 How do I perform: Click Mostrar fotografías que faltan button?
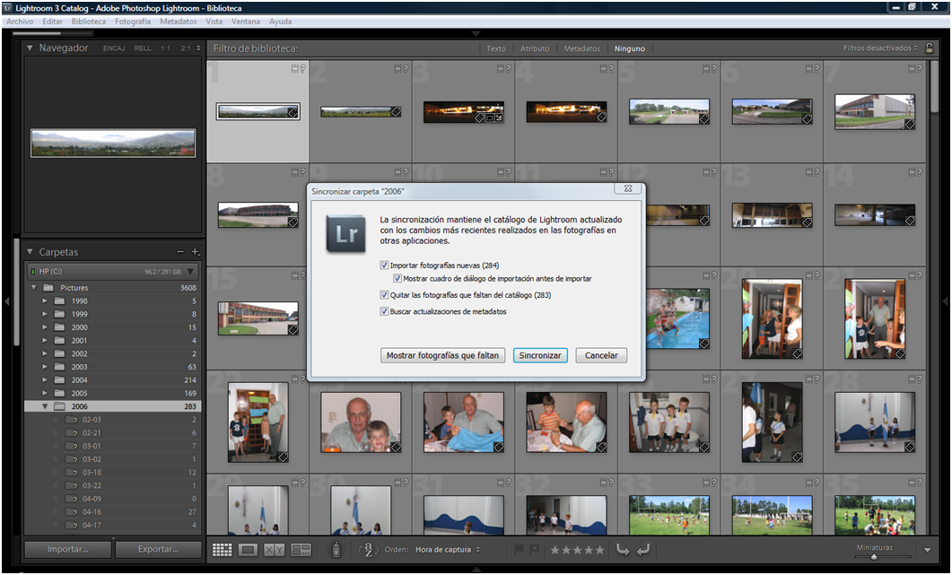click(x=442, y=355)
